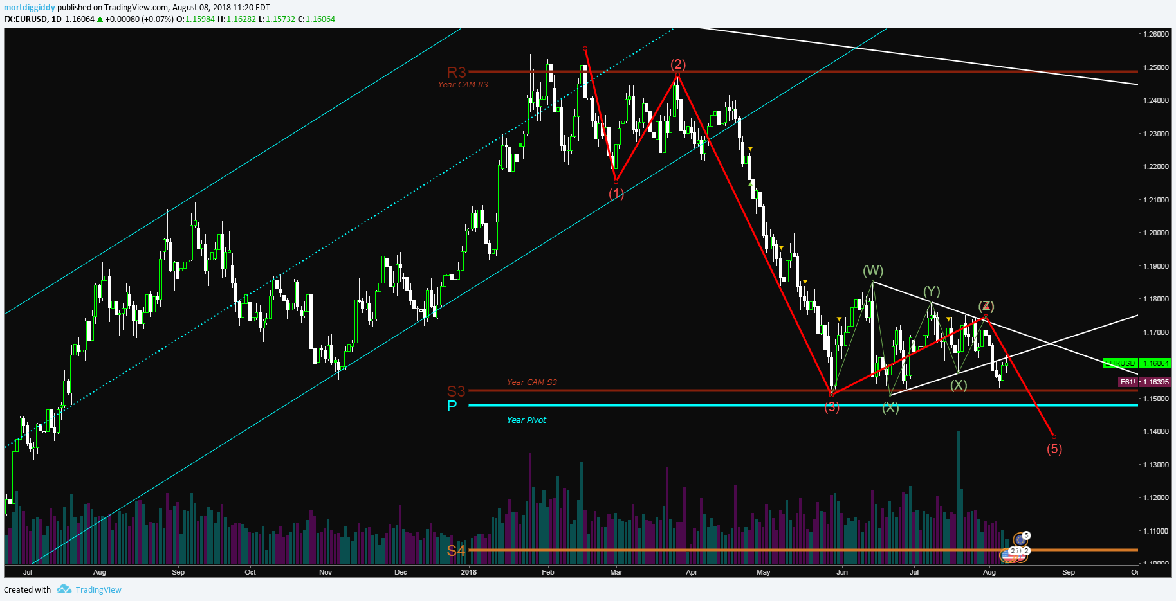Image resolution: width=1176 pixels, height=601 pixels.
Task: Select the orange S4 level label
Action: point(456,551)
